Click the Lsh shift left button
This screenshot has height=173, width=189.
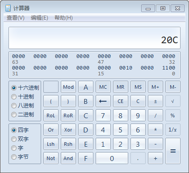tap(51, 144)
